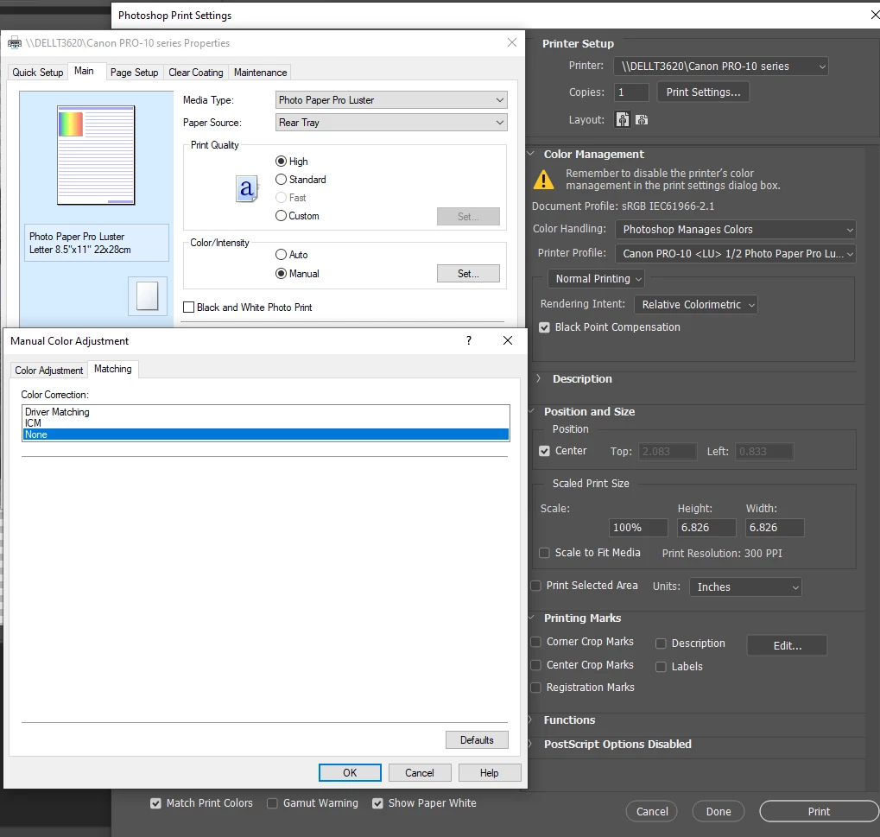The width and height of the screenshot is (880, 837).
Task: Click Done in Photoshop Print Settings
Action: tap(719, 811)
